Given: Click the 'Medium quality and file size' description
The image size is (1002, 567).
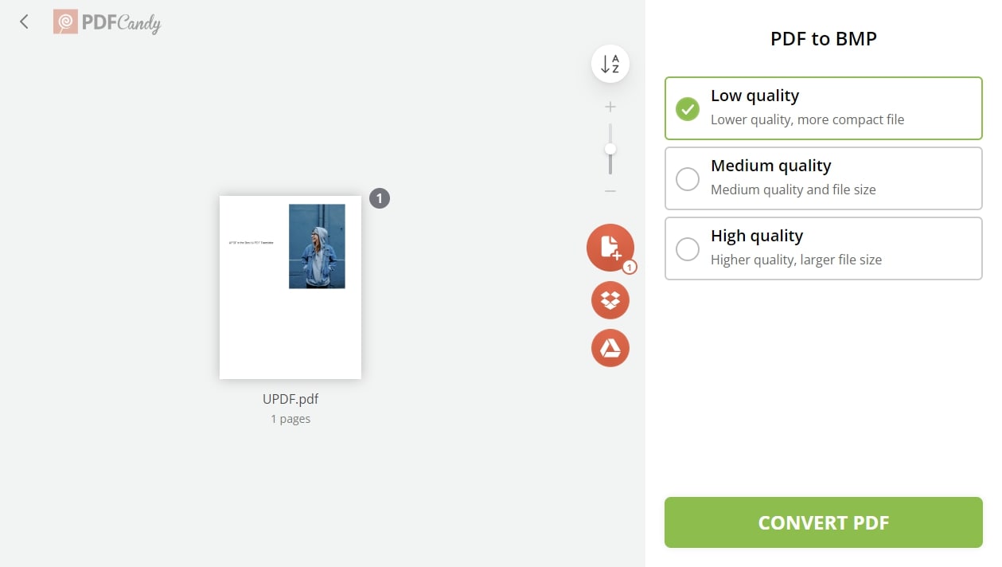Looking at the screenshot, I should click(793, 190).
